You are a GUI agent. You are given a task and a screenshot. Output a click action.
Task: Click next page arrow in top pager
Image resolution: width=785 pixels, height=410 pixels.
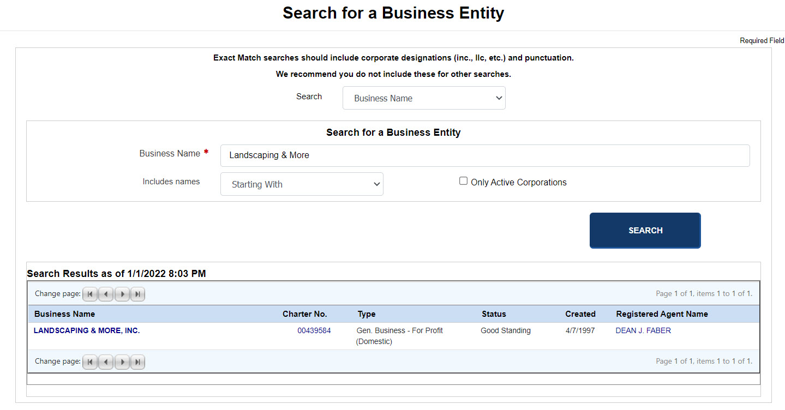(x=122, y=294)
